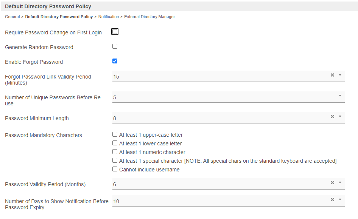The image size is (358, 219).
Task: Clear the Password Validity Period value
Action: tap(332, 183)
